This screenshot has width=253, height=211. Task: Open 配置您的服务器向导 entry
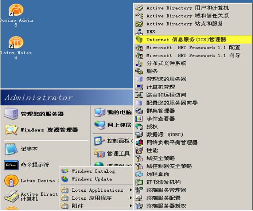tap(193, 103)
